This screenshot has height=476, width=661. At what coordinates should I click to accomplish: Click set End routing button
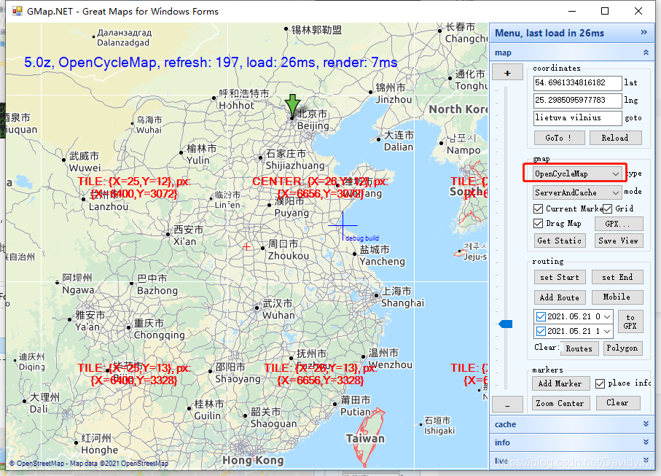(x=617, y=278)
